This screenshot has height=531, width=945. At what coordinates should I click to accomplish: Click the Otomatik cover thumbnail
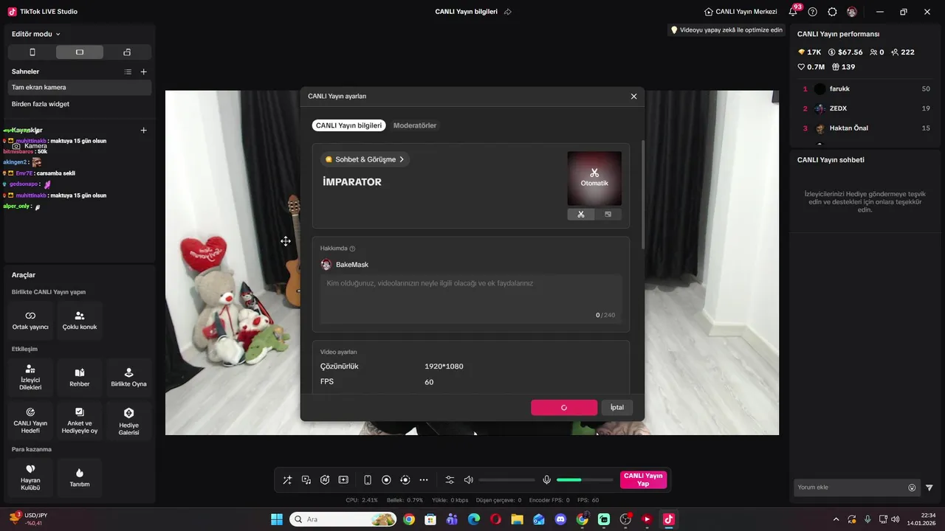click(x=594, y=178)
